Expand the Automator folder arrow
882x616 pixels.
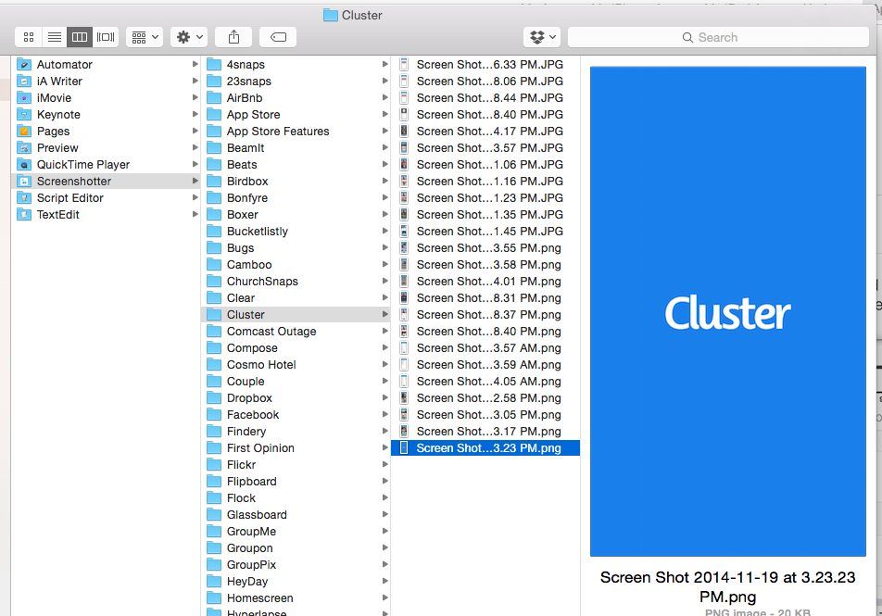pyautogui.click(x=195, y=64)
